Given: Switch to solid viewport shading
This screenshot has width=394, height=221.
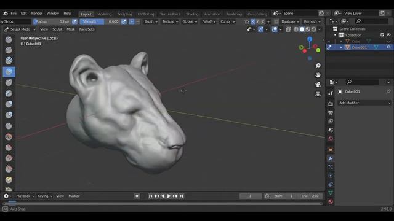Looking at the screenshot, I should 302,29.
